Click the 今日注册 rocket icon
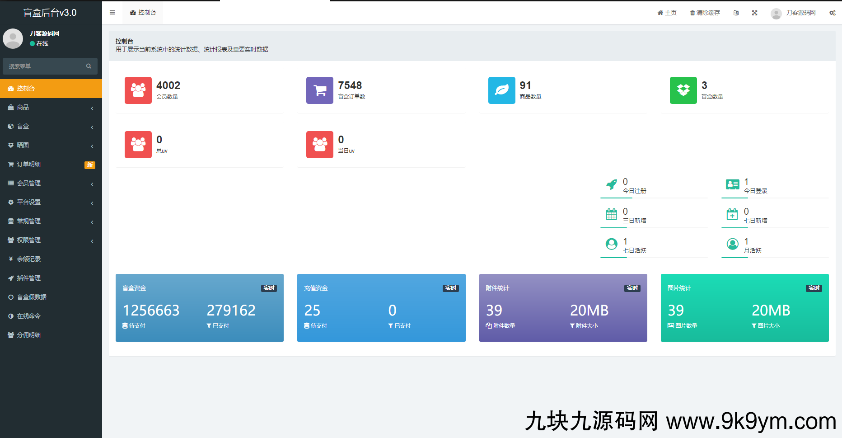This screenshot has height=438, width=842. 611,184
